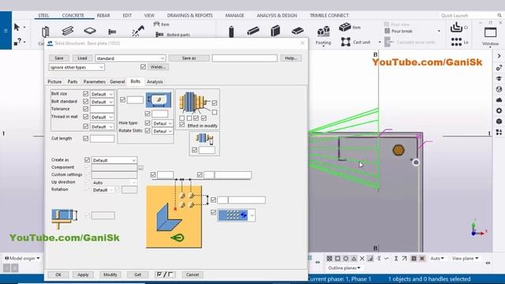Click the slotted hole picture in Bolts tab
This screenshot has height=284, width=505.
tap(159, 100)
